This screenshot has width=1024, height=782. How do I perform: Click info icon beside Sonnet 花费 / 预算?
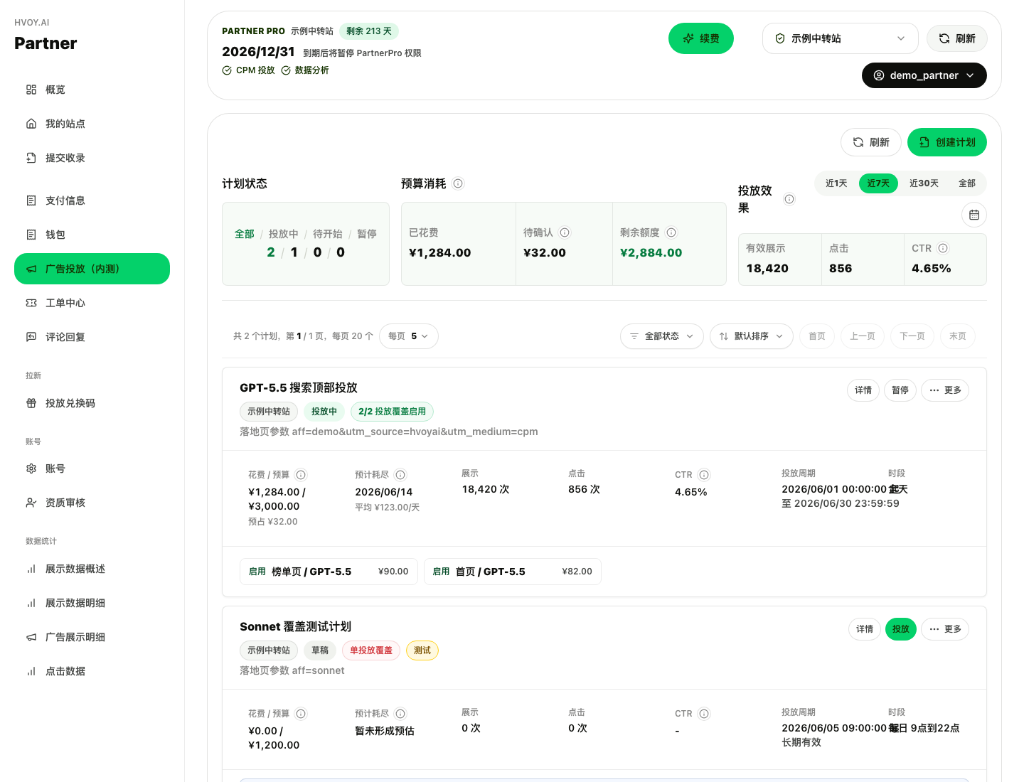301,714
